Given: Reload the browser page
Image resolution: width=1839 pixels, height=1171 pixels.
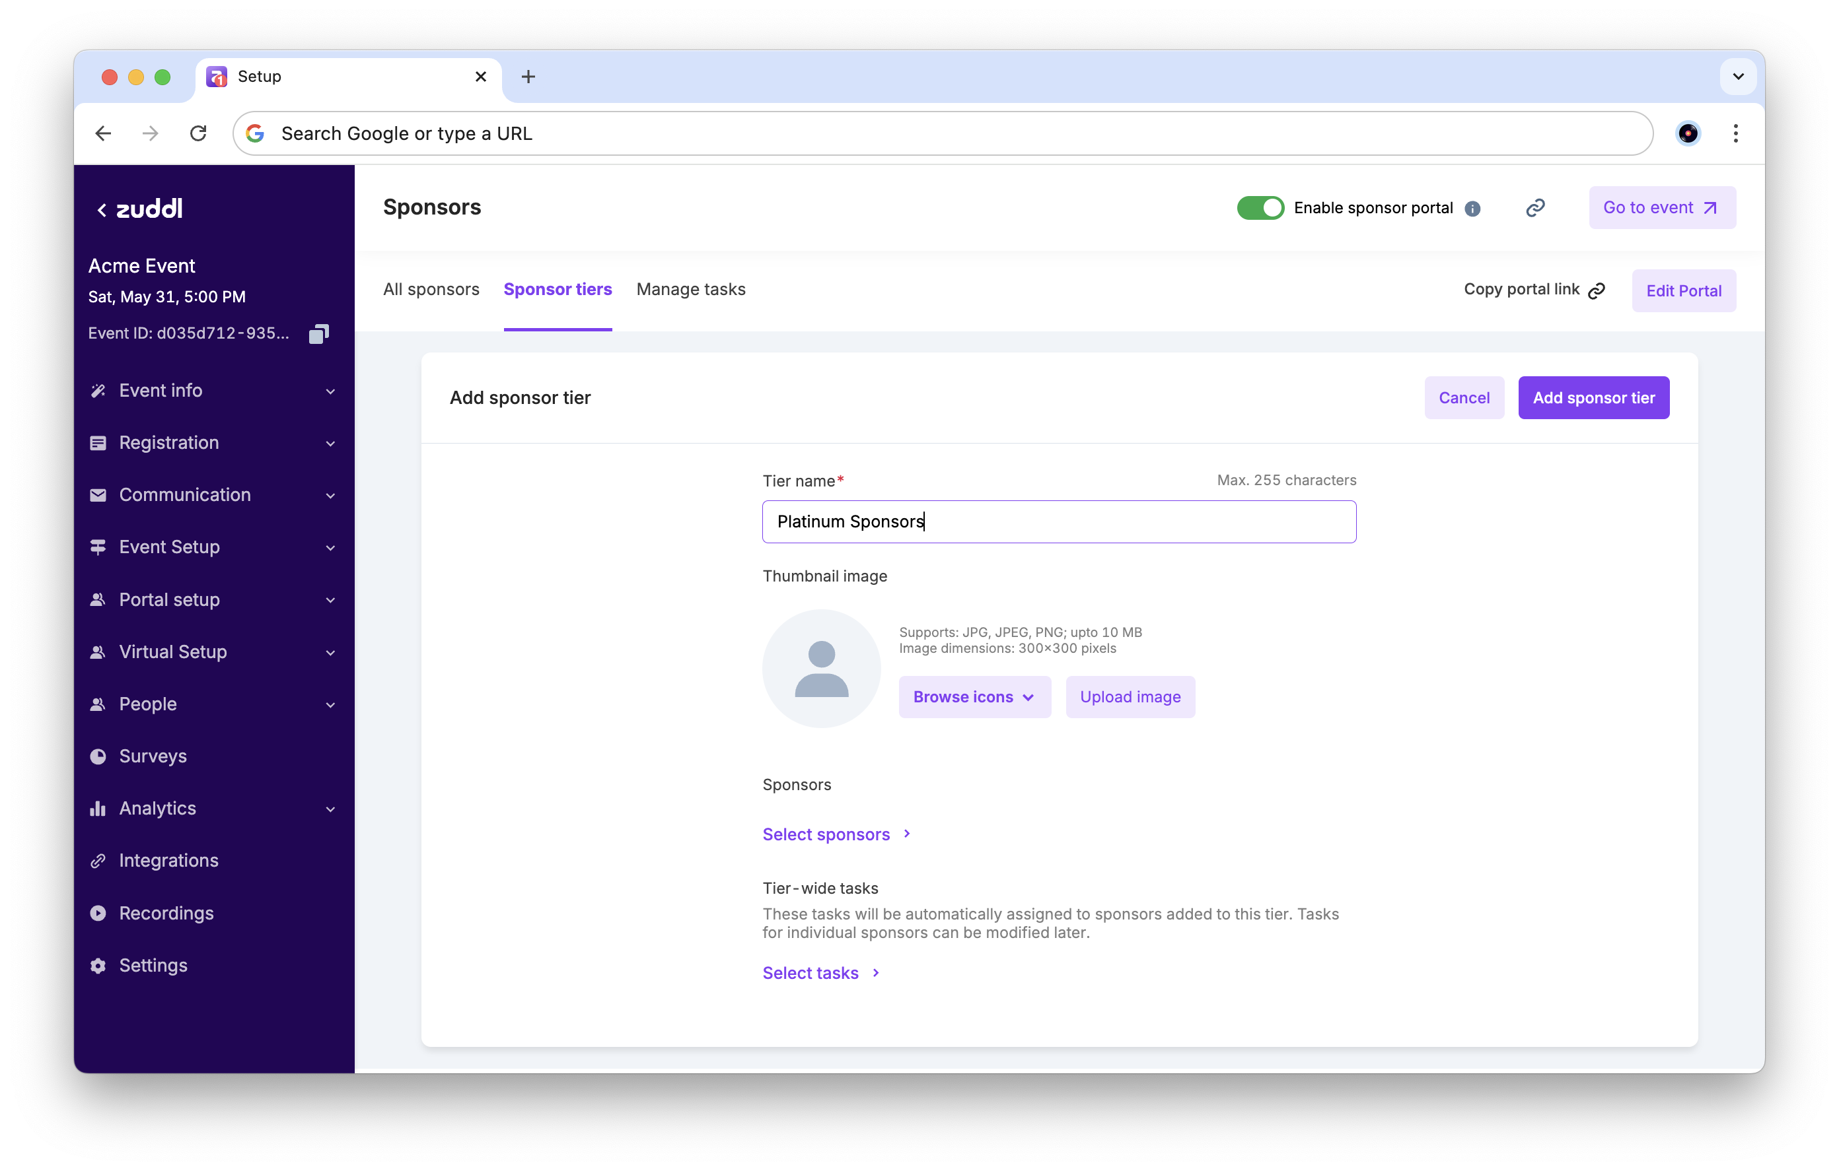Looking at the screenshot, I should pyautogui.click(x=199, y=133).
